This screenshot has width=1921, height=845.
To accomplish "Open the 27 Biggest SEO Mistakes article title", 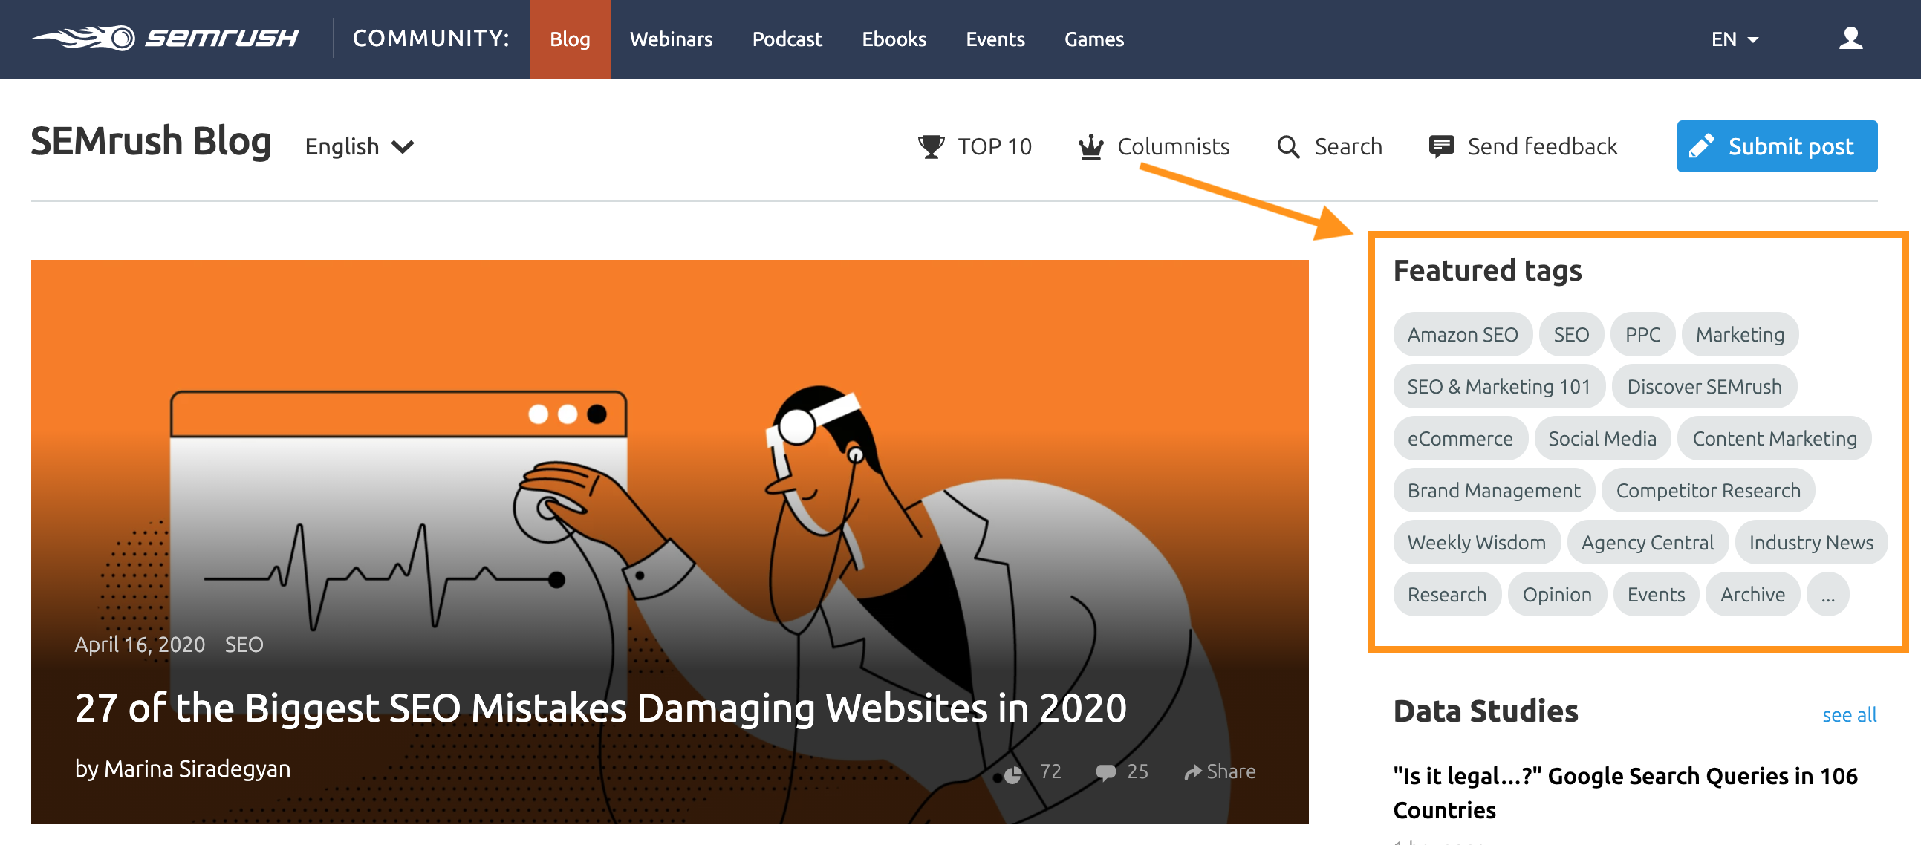I will (600, 708).
